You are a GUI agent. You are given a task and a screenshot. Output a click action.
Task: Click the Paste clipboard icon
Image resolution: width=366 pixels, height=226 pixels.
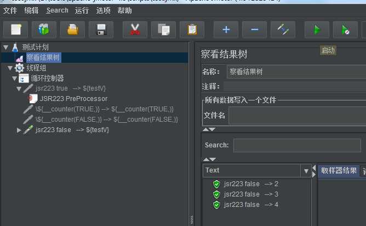192,30
